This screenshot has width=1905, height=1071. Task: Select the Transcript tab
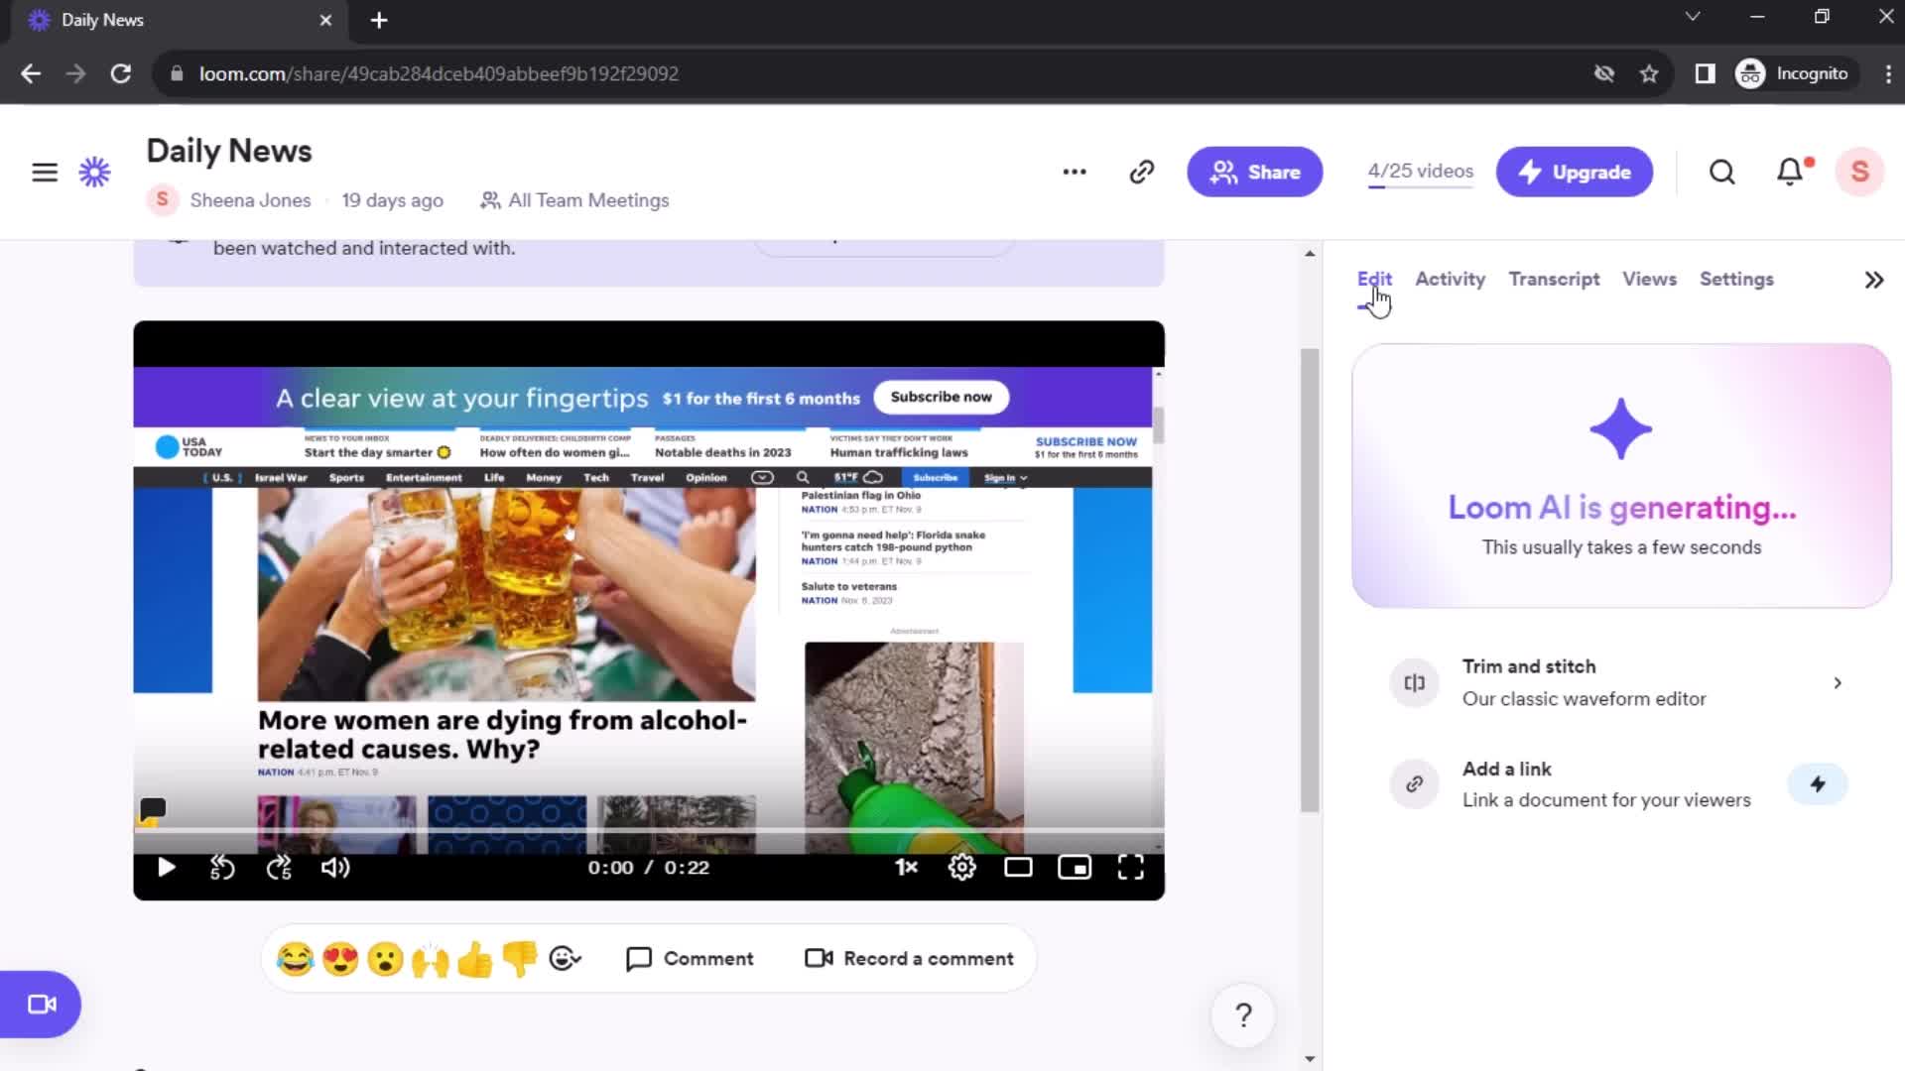1555,279
